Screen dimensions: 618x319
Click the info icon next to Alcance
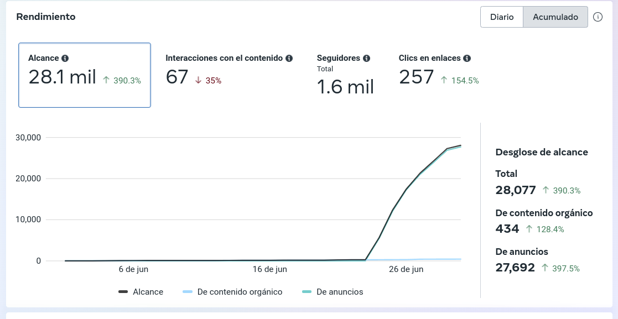(x=65, y=58)
